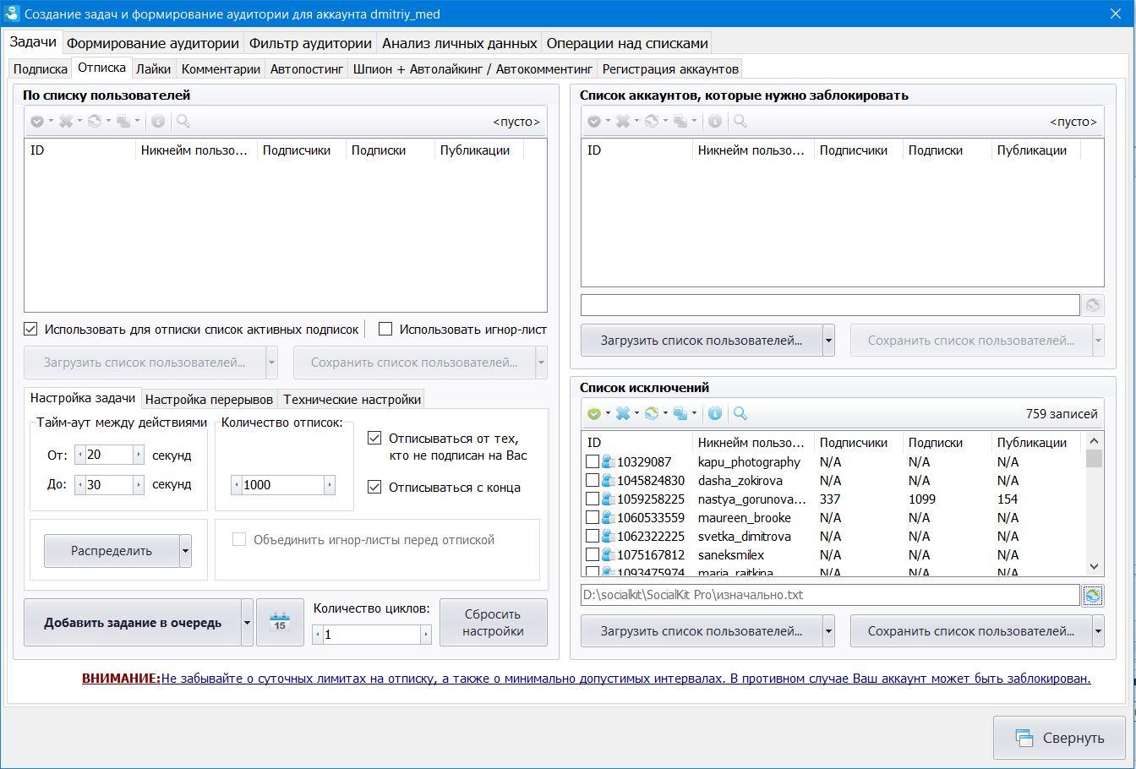Enable the 'Использовать игнор-лист' checkbox
Viewport: 1136px width, 769px height.
[385, 329]
